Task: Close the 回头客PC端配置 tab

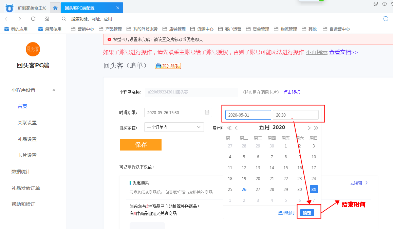Action: (x=117, y=8)
